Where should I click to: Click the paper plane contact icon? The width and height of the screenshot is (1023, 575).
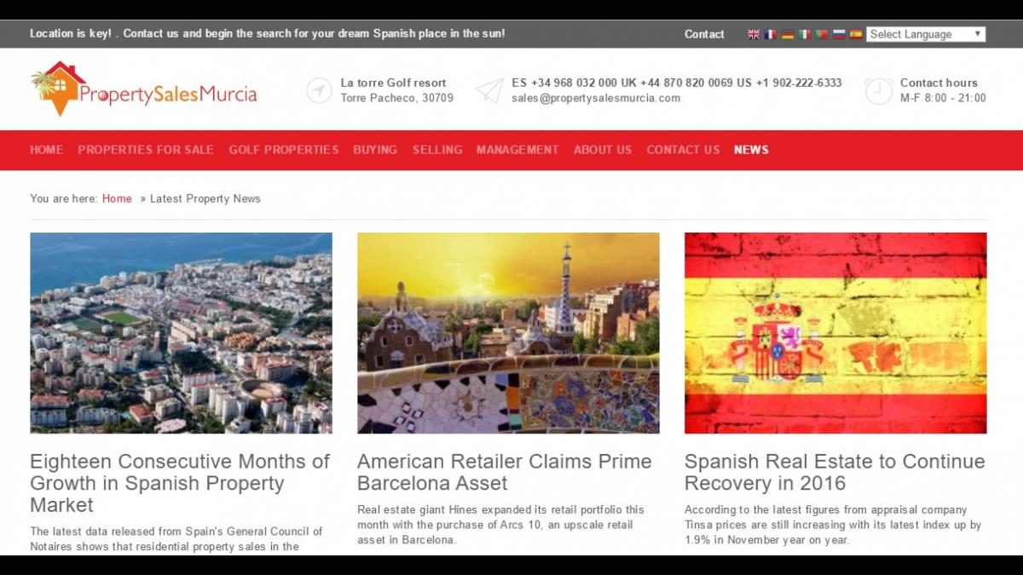tap(490, 90)
